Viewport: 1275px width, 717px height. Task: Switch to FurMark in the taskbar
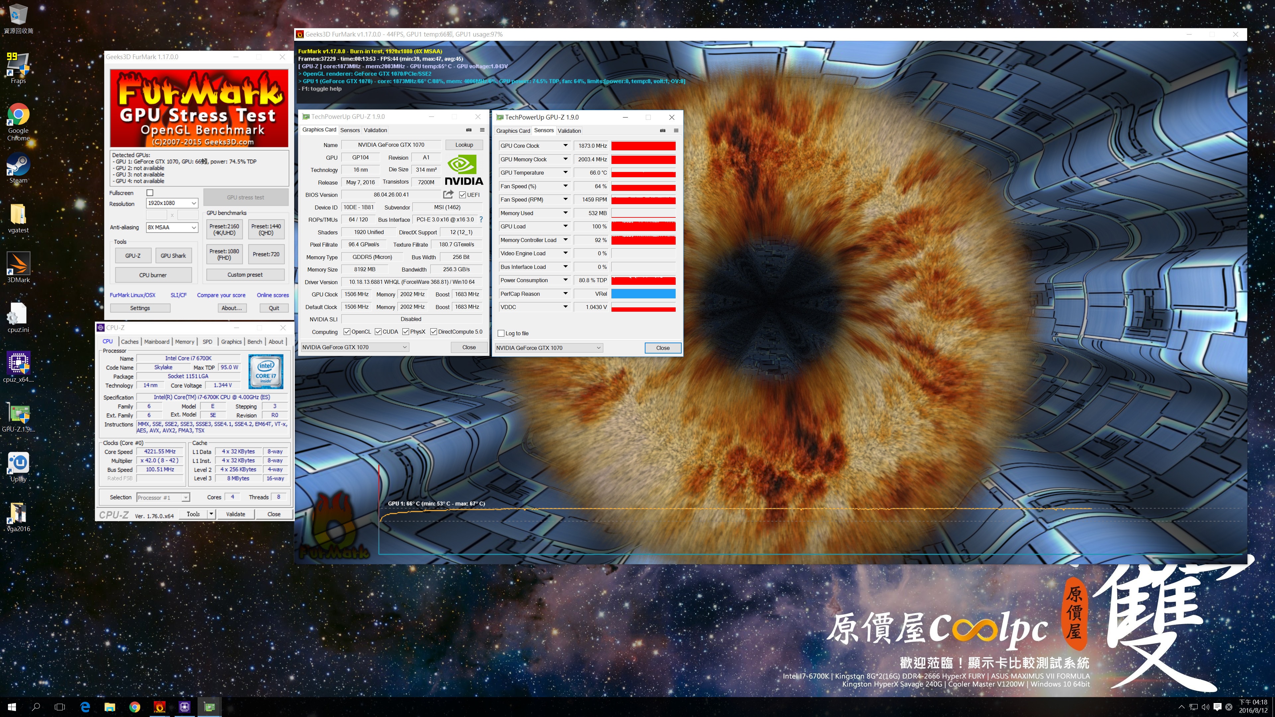point(160,707)
